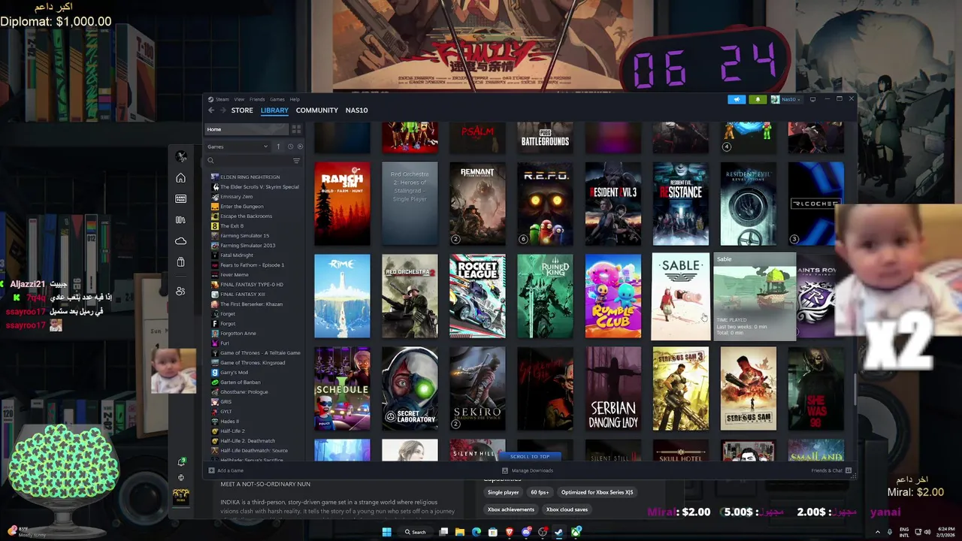Open the View menu
The image size is (962, 541).
pos(239,99)
